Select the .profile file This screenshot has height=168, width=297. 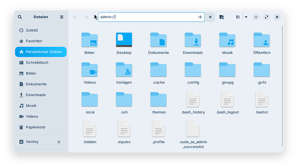[158, 129]
